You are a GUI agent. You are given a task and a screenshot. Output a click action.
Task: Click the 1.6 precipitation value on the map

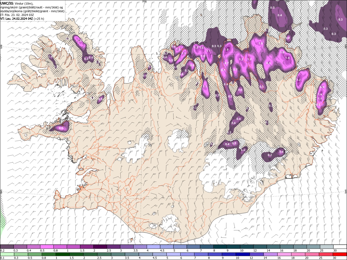[201, 48]
